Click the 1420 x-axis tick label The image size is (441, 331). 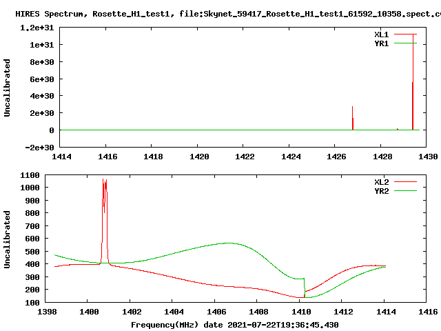[199, 157]
